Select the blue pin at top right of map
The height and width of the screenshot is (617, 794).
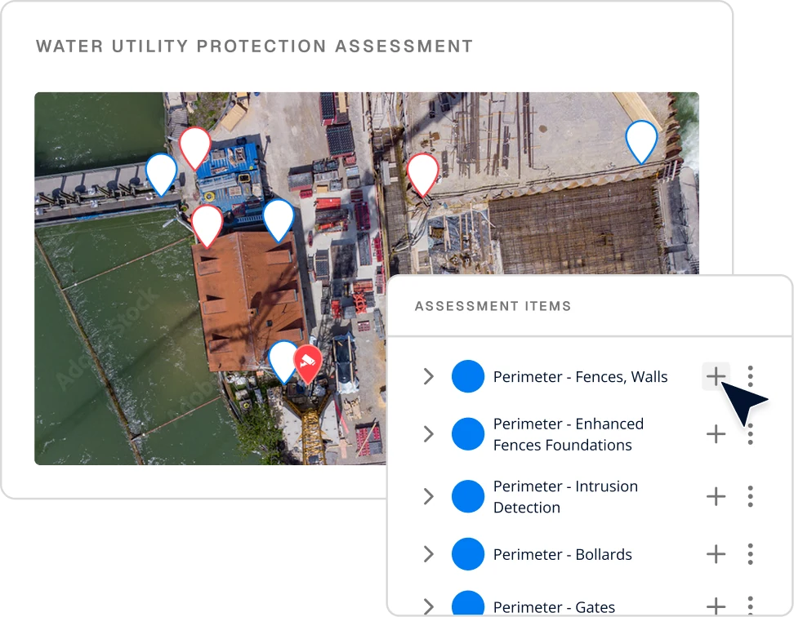[641, 140]
